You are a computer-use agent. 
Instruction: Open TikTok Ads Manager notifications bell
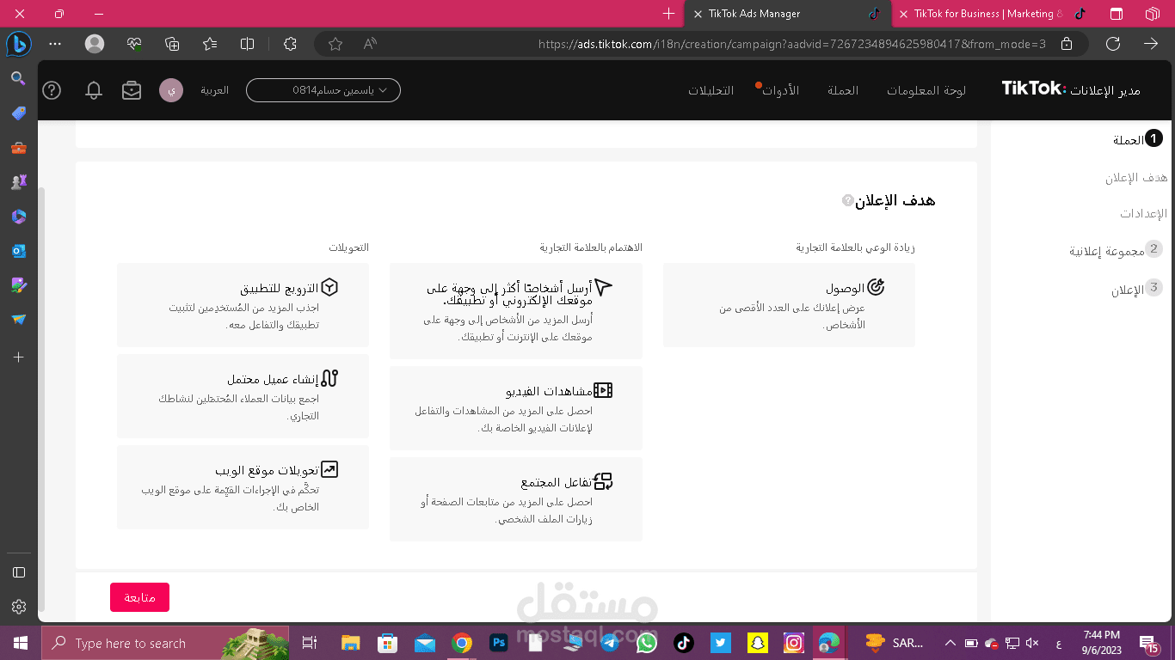pos(94,89)
